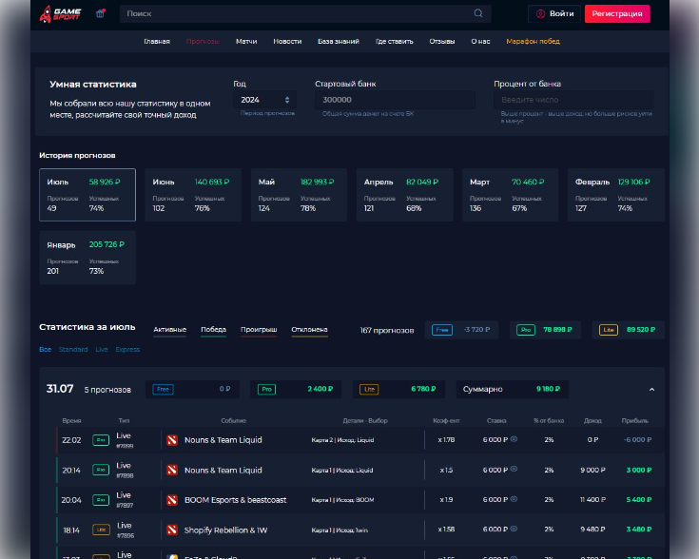Click the Стартовый банк input field
The height and width of the screenshot is (559, 699).
395,100
